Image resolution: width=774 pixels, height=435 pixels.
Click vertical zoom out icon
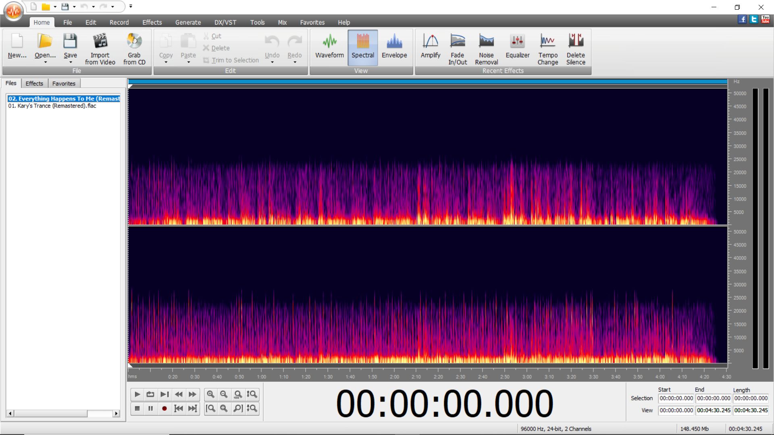[x=252, y=408]
